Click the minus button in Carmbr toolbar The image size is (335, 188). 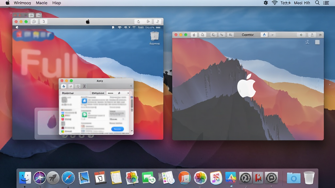pyautogui.click(x=273, y=35)
